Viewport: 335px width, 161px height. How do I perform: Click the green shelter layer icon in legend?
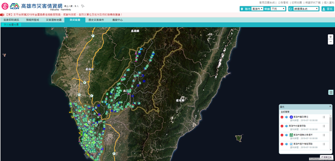tap(291, 135)
